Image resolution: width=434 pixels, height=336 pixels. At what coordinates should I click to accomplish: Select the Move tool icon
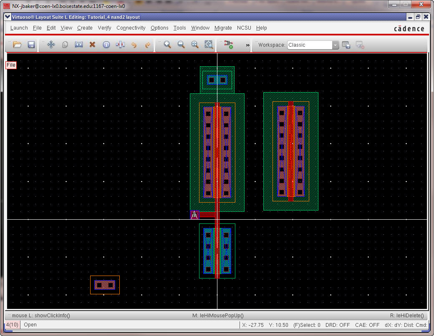51,45
